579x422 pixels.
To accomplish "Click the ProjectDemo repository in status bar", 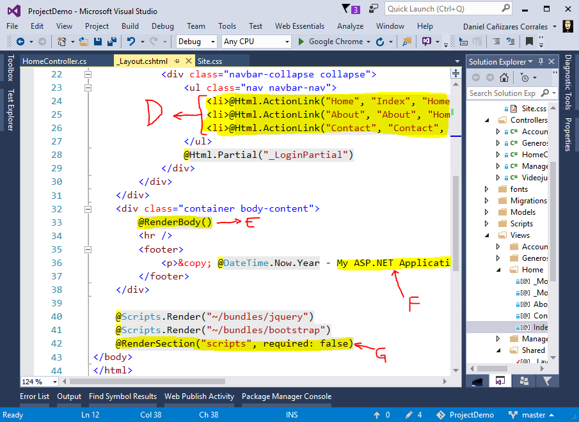I will [466, 415].
